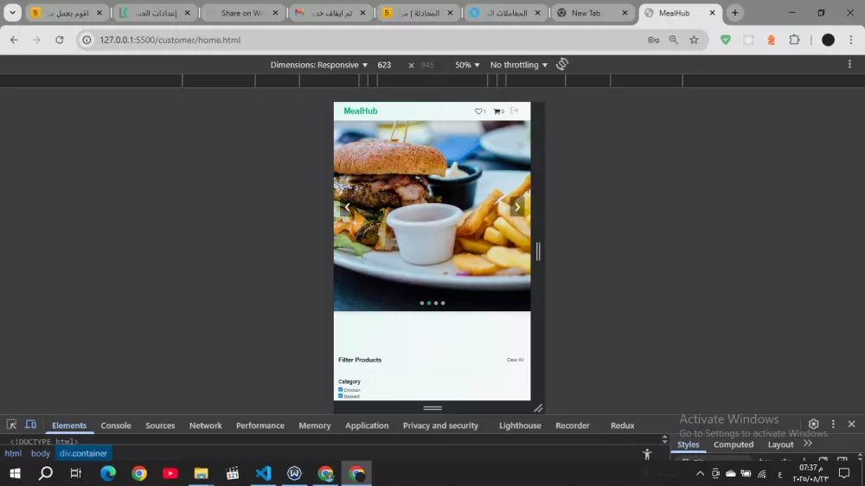
Task: Select the body breadcrumb element
Action: (41, 453)
